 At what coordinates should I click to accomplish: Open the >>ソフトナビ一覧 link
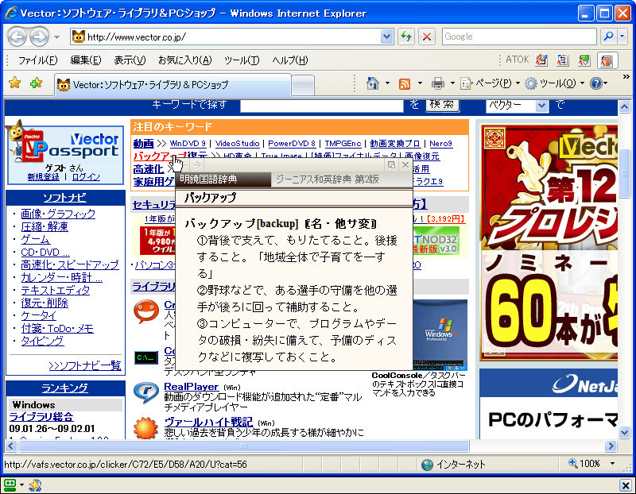point(85,366)
